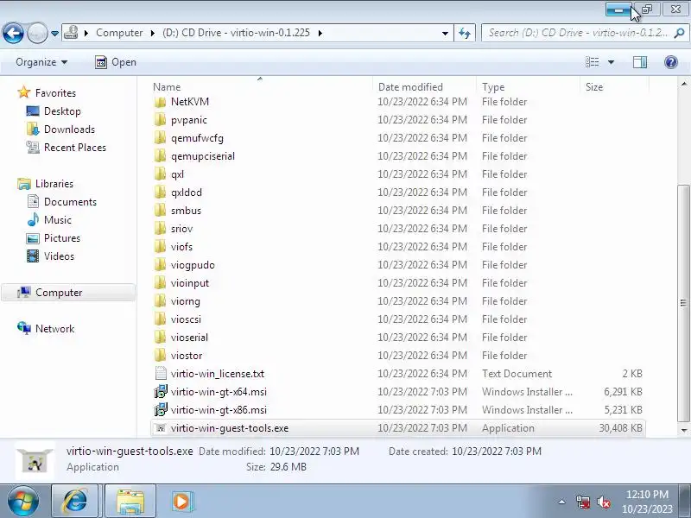Image resolution: width=691 pixels, height=518 pixels.
Task: Open Windows Help question mark
Action: pyautogui.click(x=671, y=62)
